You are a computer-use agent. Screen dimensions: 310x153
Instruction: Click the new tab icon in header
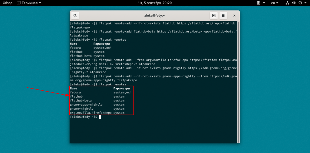214,16
